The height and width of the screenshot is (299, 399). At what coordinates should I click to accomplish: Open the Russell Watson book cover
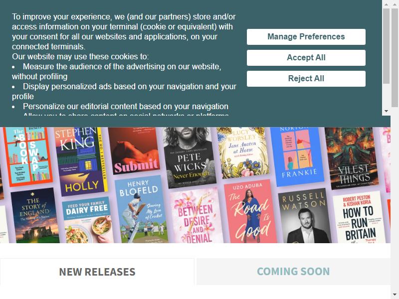coord(305,216)
